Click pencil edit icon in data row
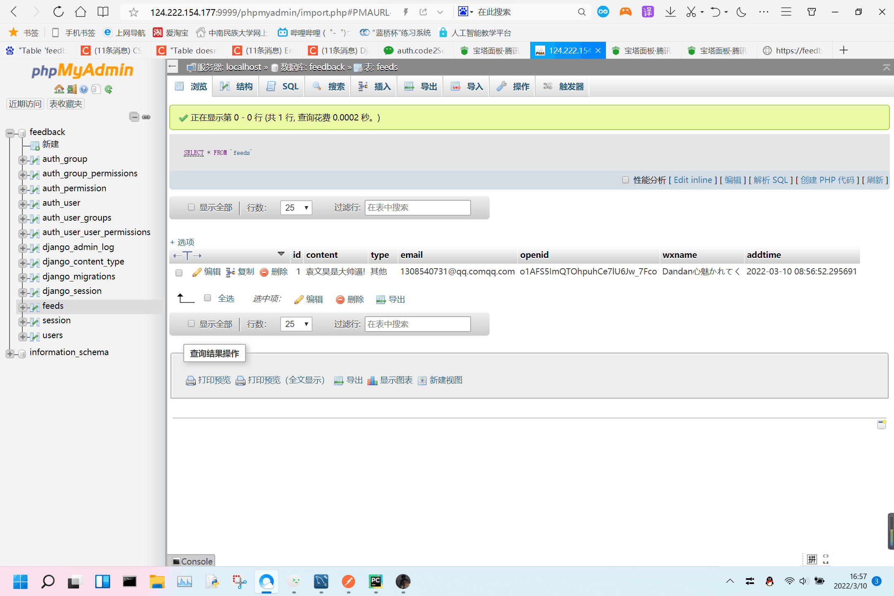The image size is (894, 596). pos(197,272)
